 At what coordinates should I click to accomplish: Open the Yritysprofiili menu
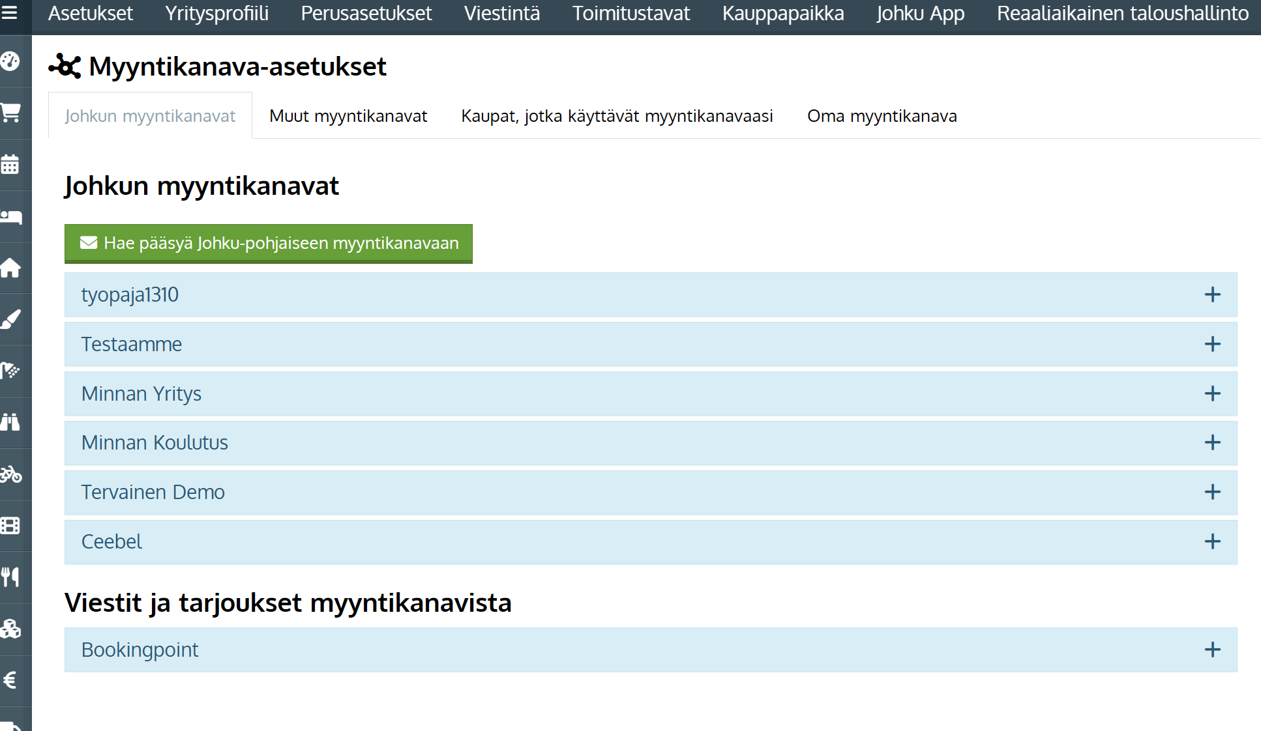216,13
